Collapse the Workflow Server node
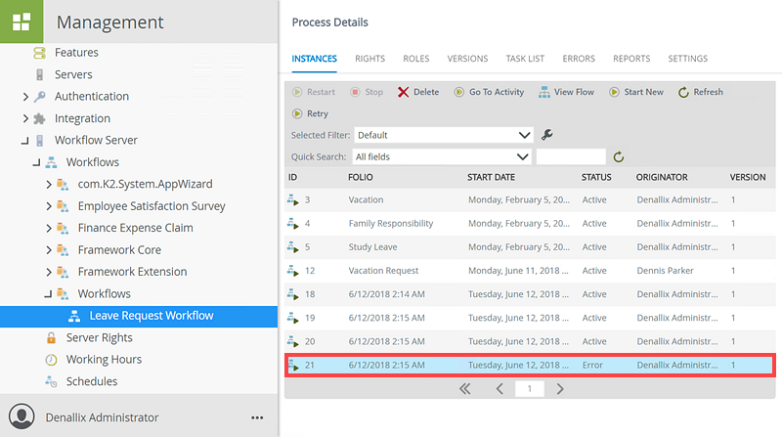The width and height of the screenshot is (782, 437). point(25,141)
